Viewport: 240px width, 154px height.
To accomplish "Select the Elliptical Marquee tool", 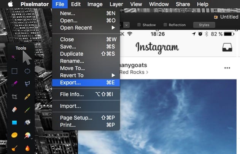I will point(27,71).
